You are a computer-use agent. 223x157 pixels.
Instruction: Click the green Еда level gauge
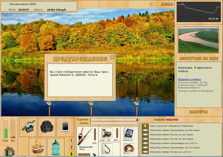6,129
